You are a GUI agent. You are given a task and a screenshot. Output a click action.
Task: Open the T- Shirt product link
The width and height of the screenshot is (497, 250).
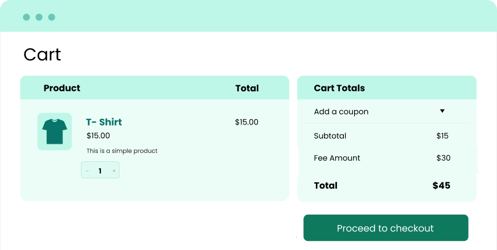(104, 122)
